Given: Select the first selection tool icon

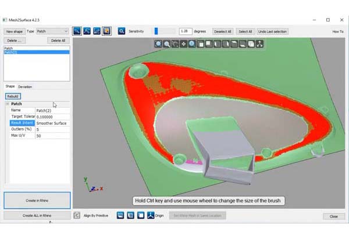Looking at the screenshot, I should click(x=77, y=31).
